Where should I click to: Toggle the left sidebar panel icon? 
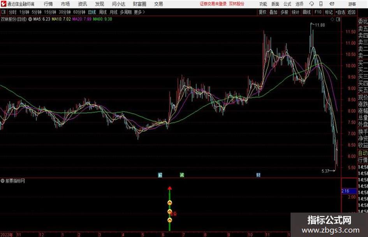(x=3, y=12)
